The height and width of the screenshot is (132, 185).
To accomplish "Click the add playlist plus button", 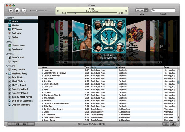I will tap(11, 124).
